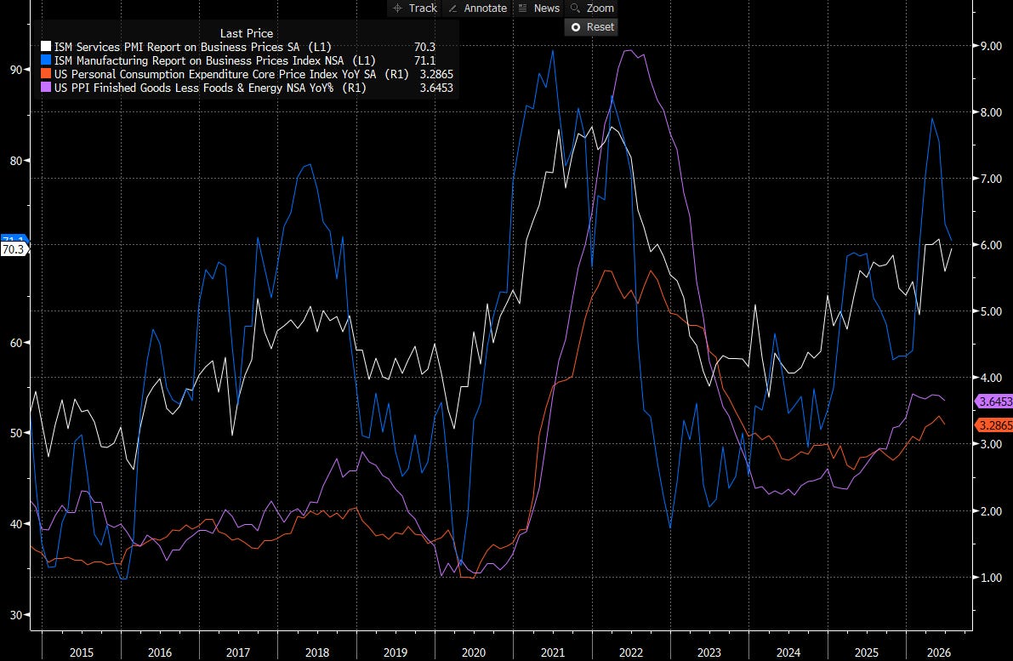Select ISM Services PMI Business Prices legend text

[x=192, y=47]
